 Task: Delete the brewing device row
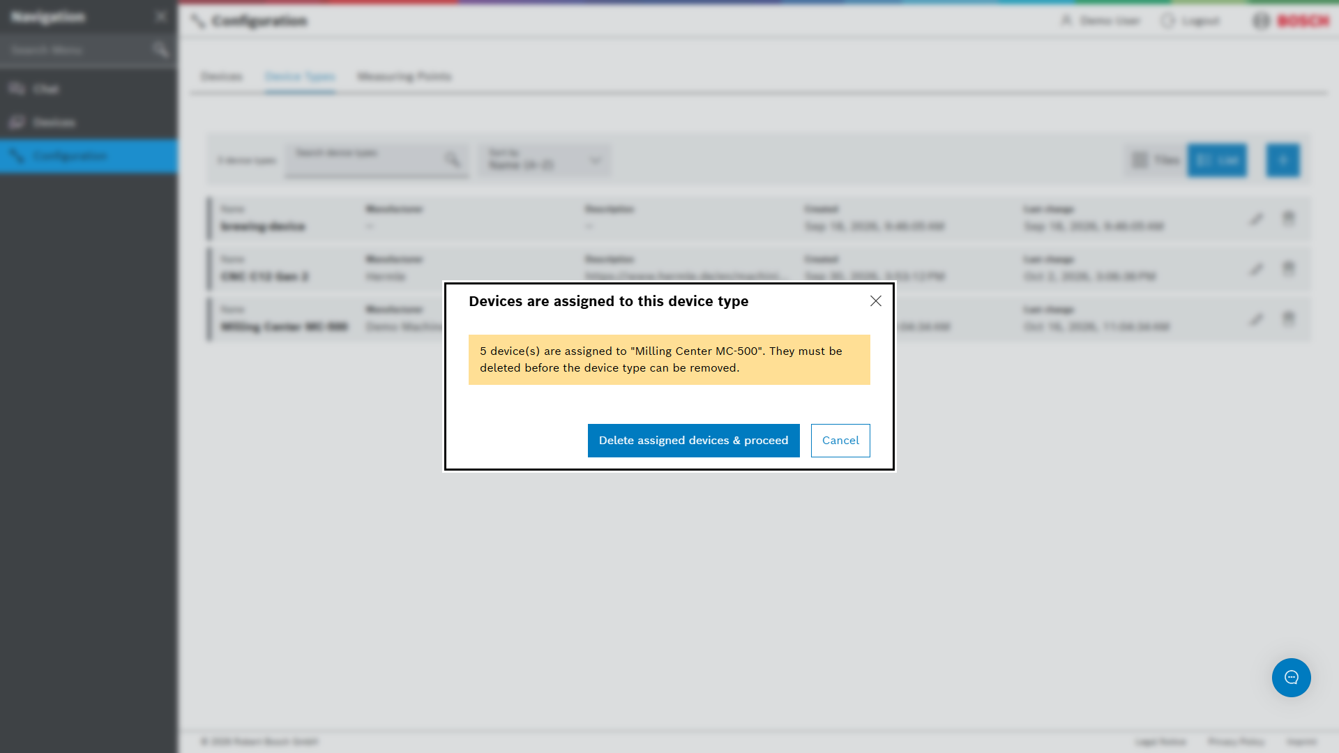coord(1288,219)
